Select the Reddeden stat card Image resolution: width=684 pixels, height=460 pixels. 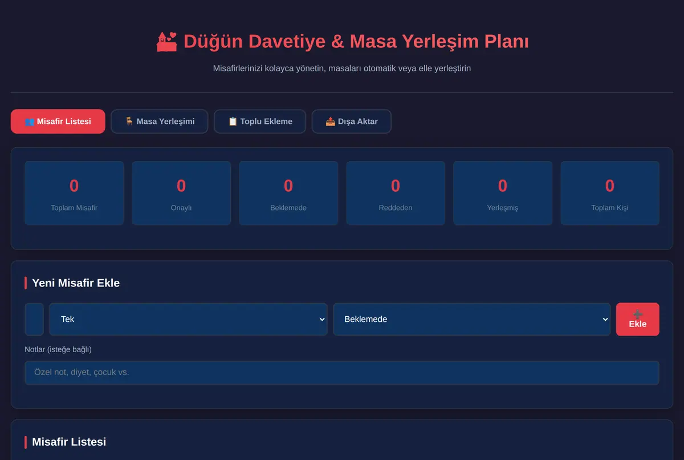(396, 193)
